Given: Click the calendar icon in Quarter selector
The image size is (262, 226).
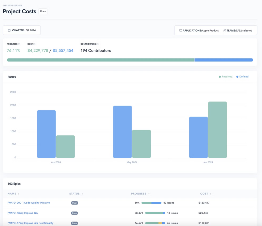Looking at the screenshot, I should click(x=9, y=30).
